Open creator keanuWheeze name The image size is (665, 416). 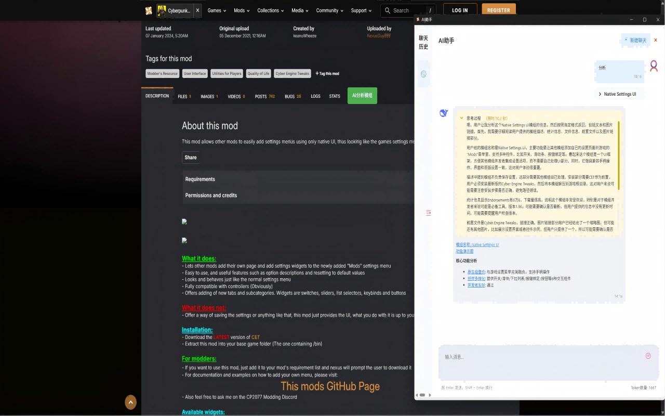304,36
